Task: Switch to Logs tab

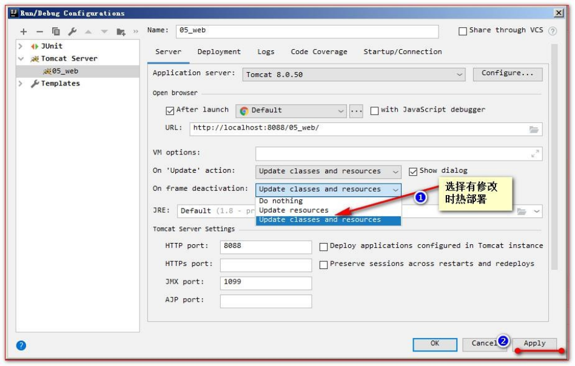Action: [266, 52]
